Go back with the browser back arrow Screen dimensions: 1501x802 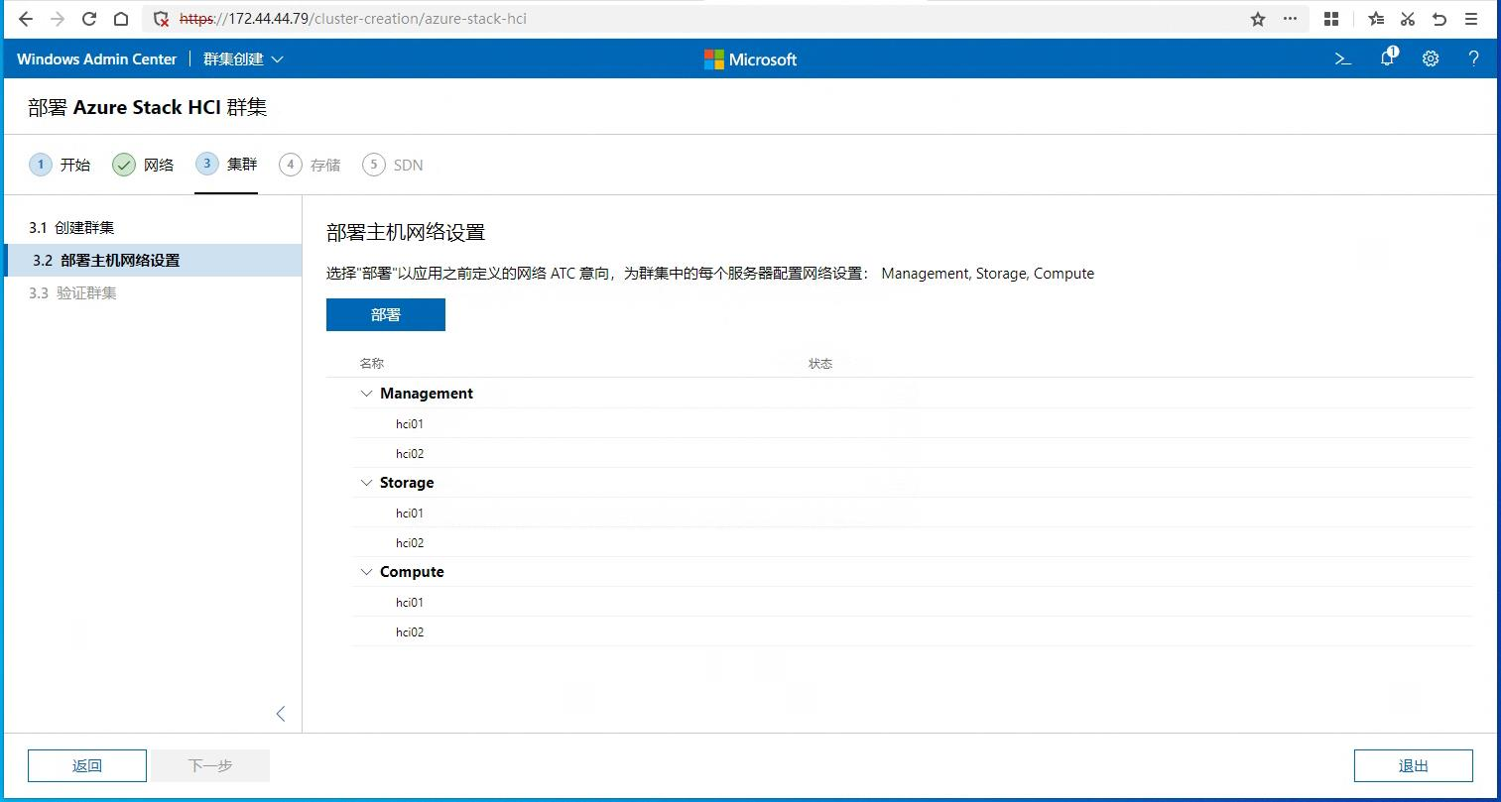pyautogui.click(x=26, y=19)
